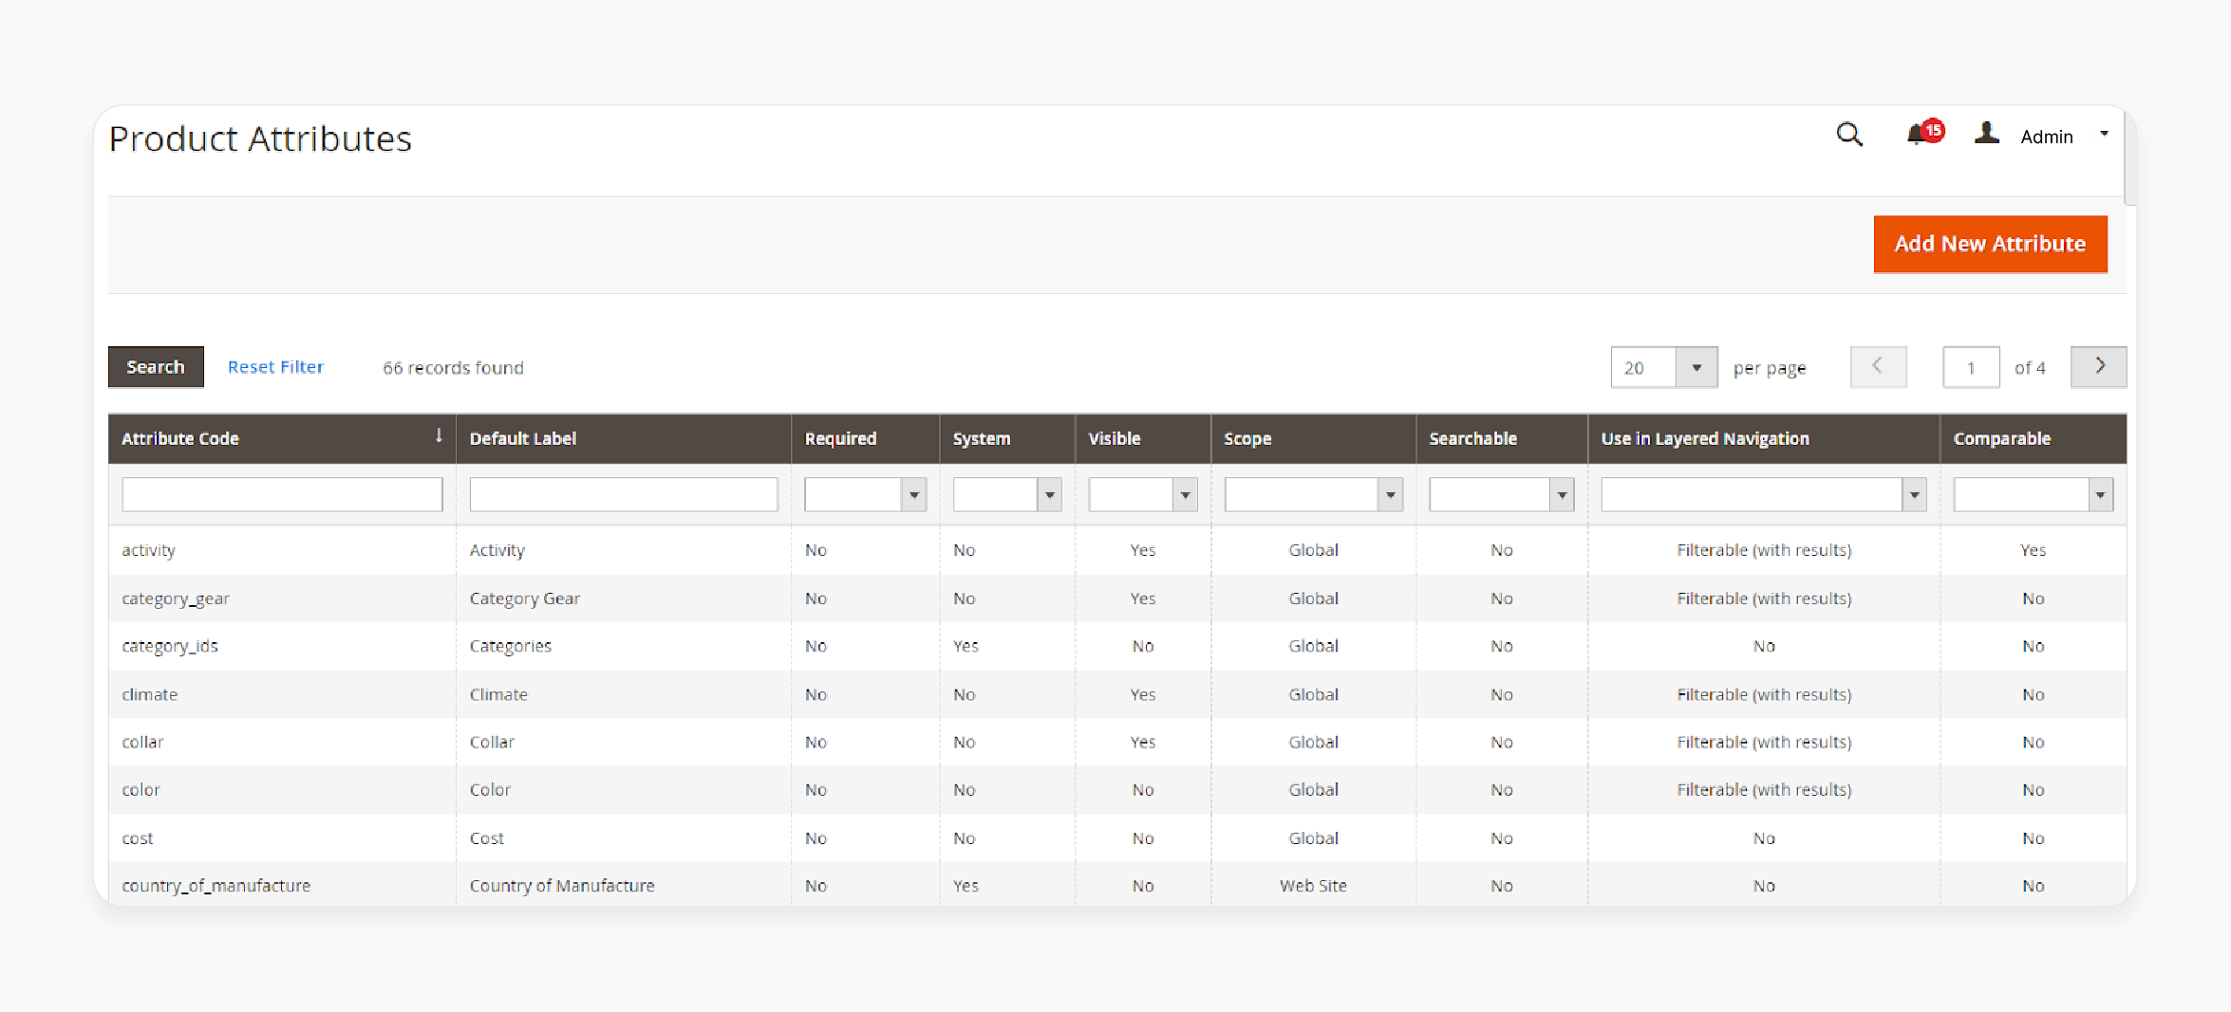2231x1012 pixels.
Task: Go to the next page arrow
Action: coord(2098,366)
